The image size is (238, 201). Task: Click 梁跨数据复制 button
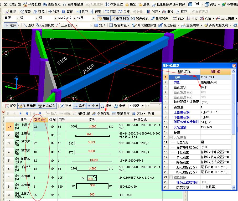pos(216,25)
